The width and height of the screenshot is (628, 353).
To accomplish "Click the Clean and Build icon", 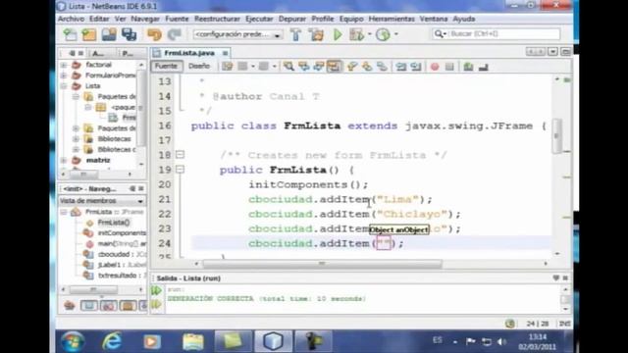I will 316,35.
